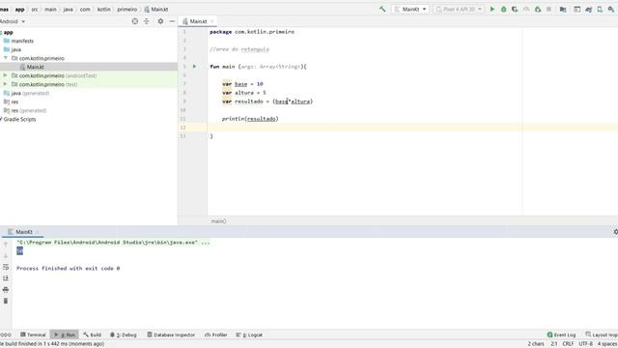Image resolution: width=618 pixels, height=348 pixels.
Task: Open the Layout Inspector button
Action: (x=602, y=334)
